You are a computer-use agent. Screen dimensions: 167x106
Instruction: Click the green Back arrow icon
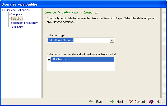tap(91, 101)
